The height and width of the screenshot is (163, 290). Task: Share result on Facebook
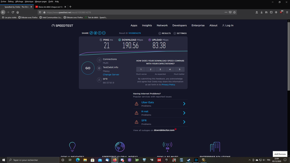coord(100,33)
